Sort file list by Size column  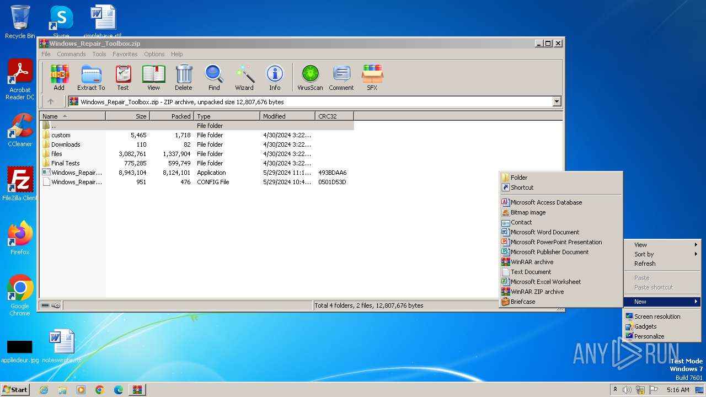tap(127, 116)
